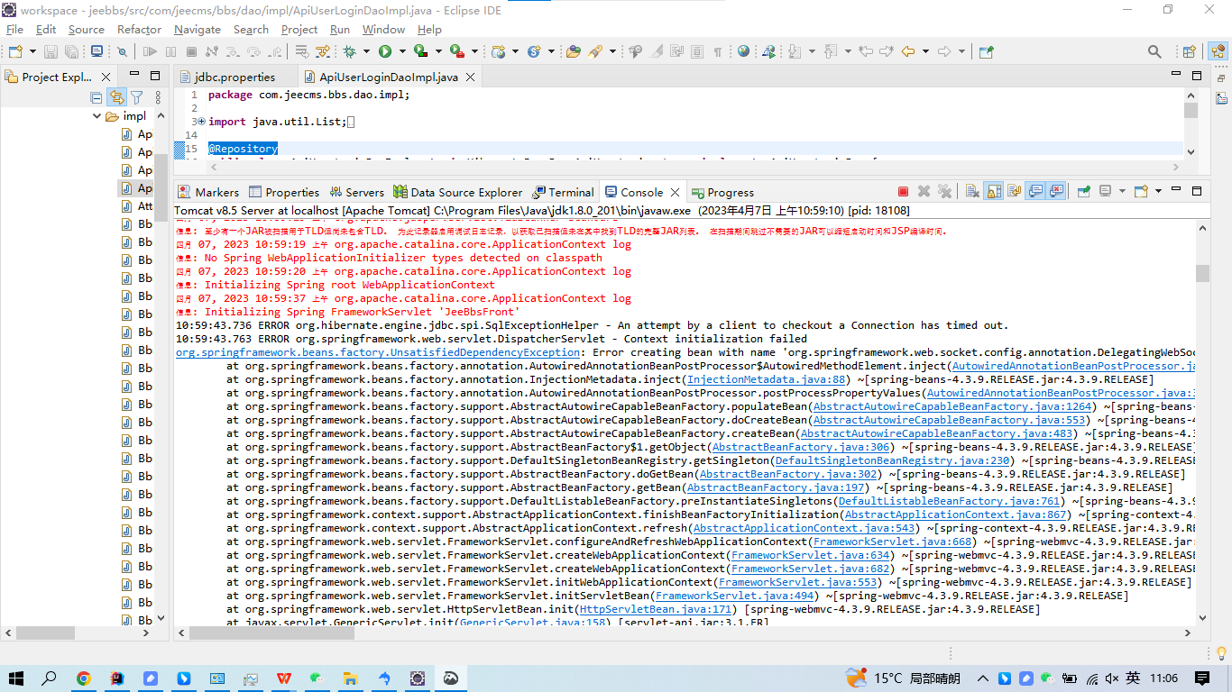Toggle Link with Editor in Project Explorer

(x=116, y=97)
